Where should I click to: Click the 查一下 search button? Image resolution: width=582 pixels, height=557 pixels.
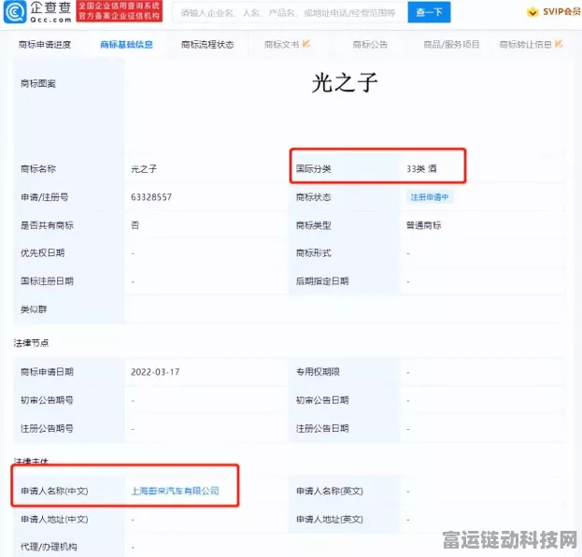429,12
